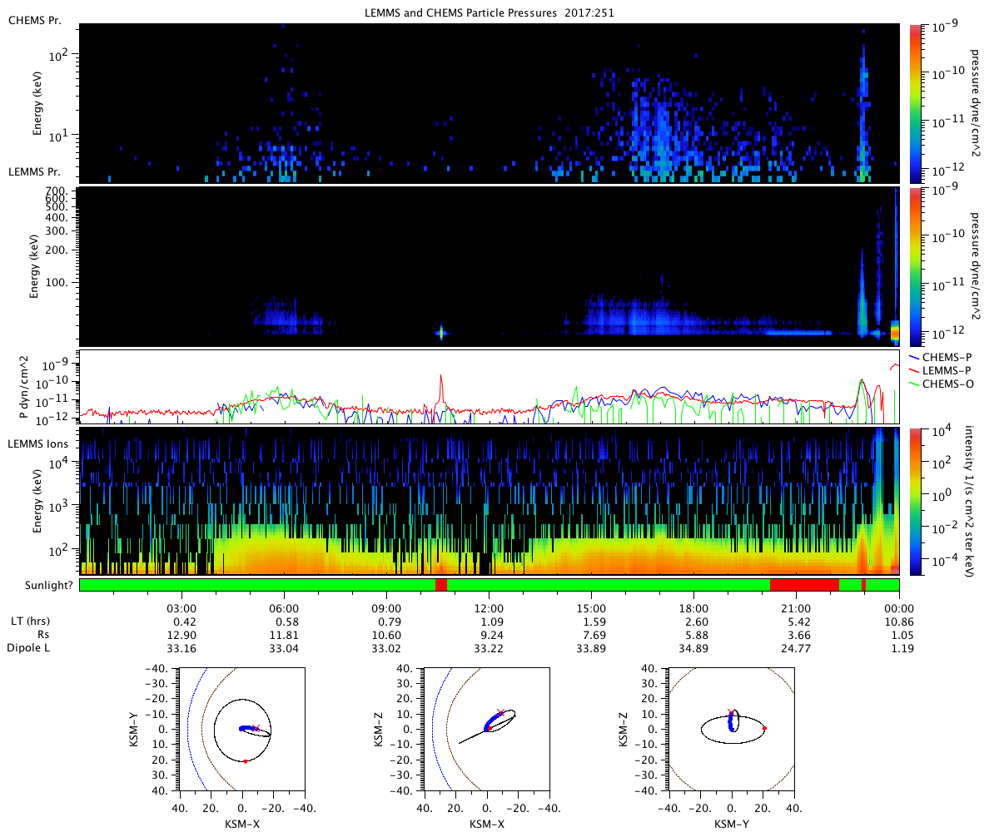Image resolution: width=999 pixels, height=832 pixels.
Task: Select the Rs value 11.81
Action: (284, 635)
